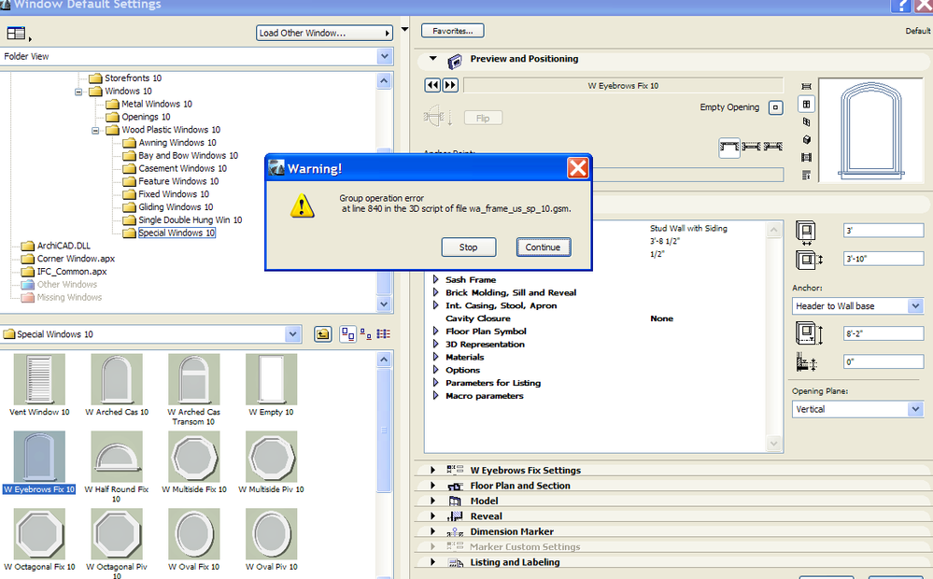Go to next window with double-right arrow

450,85
